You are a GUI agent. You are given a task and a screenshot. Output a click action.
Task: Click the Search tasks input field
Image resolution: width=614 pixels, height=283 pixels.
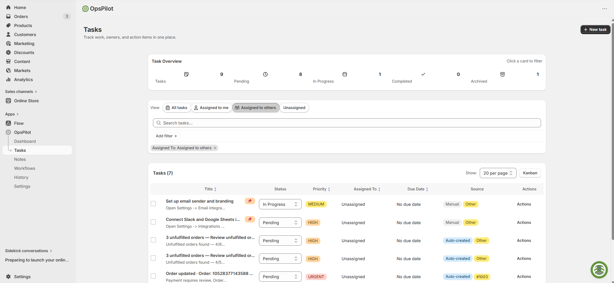point(347,123)
